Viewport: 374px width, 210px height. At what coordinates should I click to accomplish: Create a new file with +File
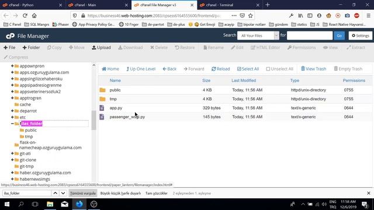[9, 48]
